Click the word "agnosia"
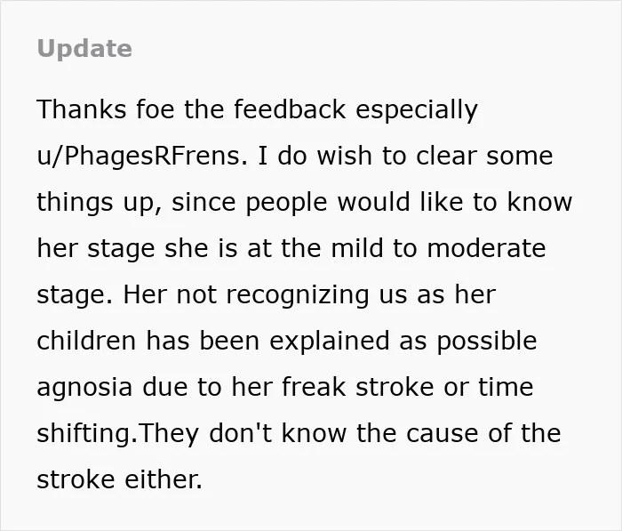 (84, 388)
